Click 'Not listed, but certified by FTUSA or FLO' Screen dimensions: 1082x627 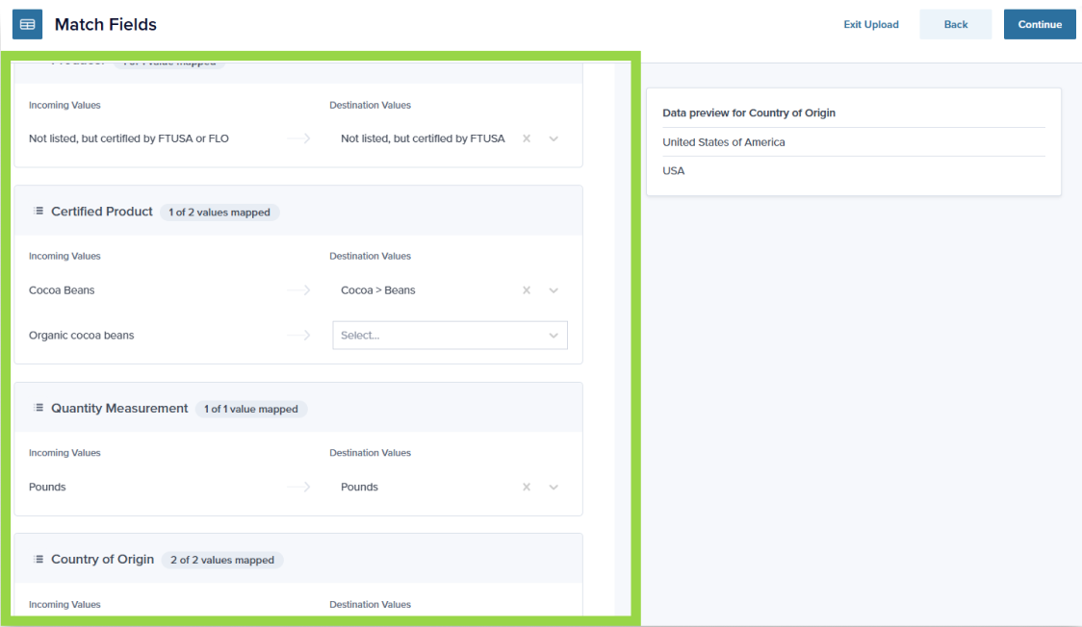128,138
